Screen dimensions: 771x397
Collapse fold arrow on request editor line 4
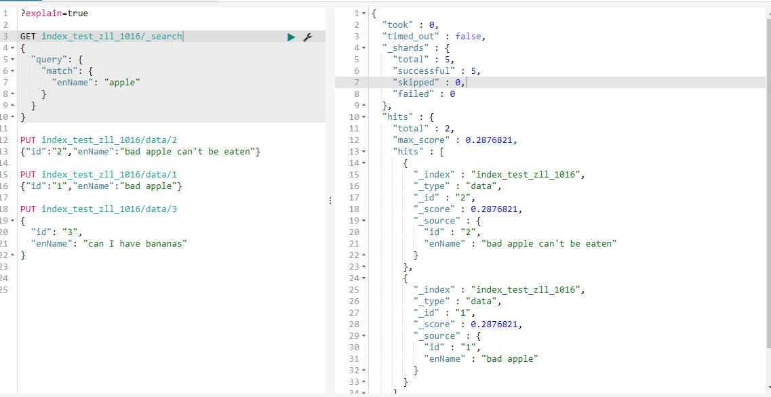pos(12,48)
